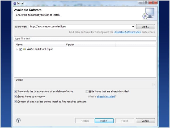Click the type filter text field
The width and height of the screenshot is (170, 128).
[x=85, y=38]
